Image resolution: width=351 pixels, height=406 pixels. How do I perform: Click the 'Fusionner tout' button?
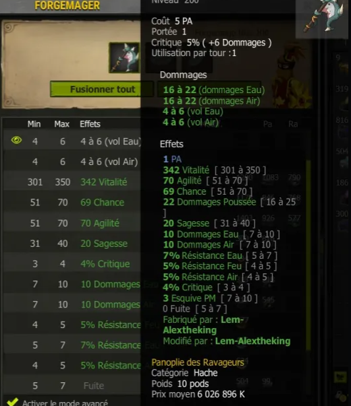point(102,89)
